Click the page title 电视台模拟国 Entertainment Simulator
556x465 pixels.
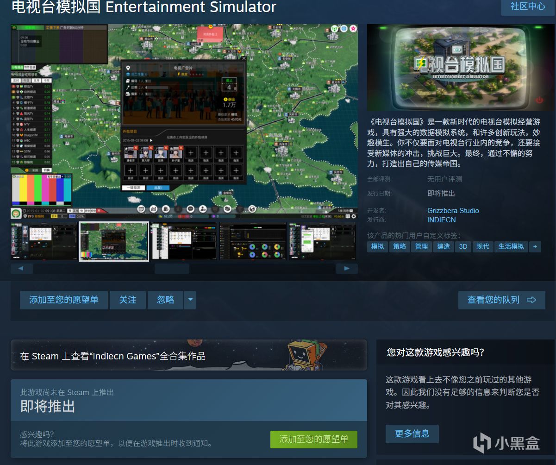coord(144,7)
